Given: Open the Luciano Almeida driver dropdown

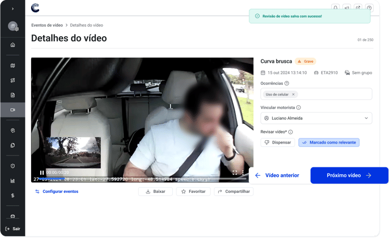Looking at the screenshot, I should (316, 118).
